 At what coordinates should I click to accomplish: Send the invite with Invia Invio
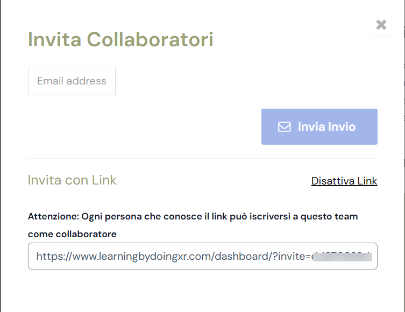(x=319, y=126)
